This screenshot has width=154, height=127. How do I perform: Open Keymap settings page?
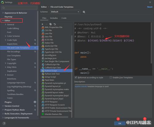point(8,17)
